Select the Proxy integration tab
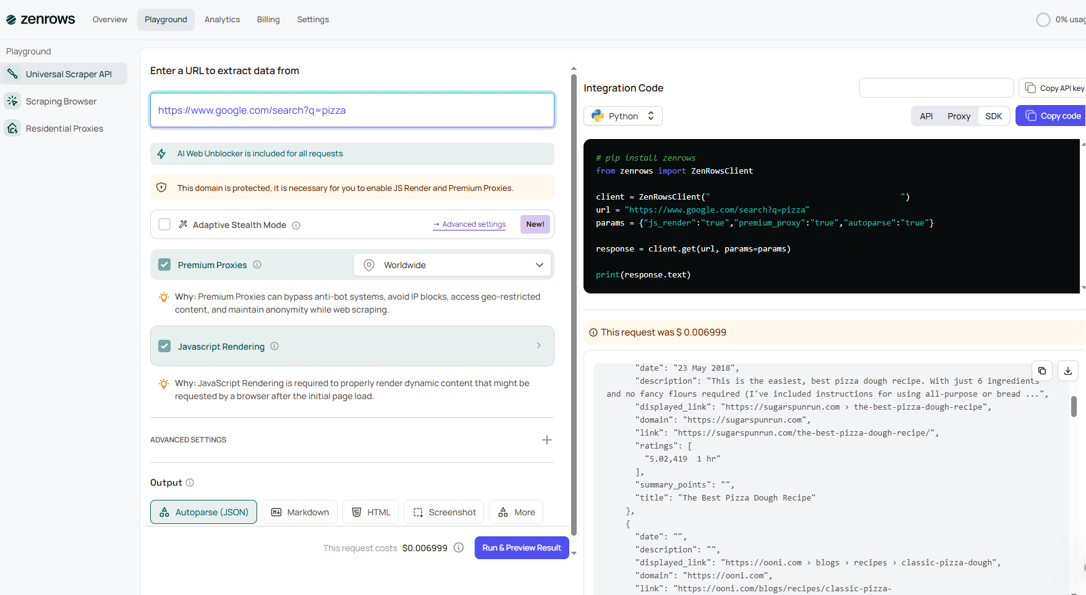Image resolution: width=1086 pixels, height=595 pixels. point(959,116)
